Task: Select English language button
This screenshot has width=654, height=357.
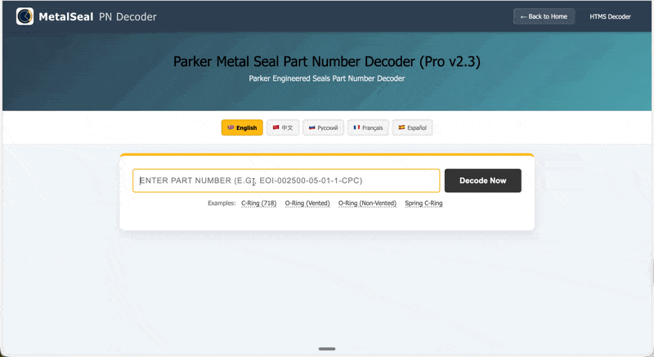Action: pos(242,127)
